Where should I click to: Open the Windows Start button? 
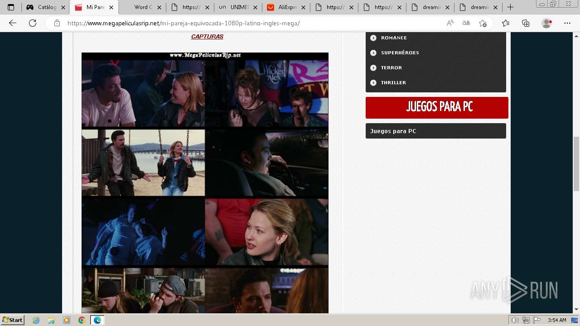click(x=12, y=320)
